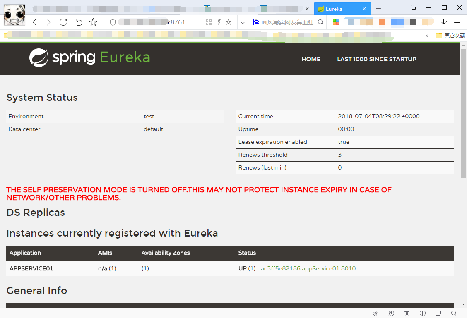Click the cartoon face avatar in the browser corner

(14, 15)
